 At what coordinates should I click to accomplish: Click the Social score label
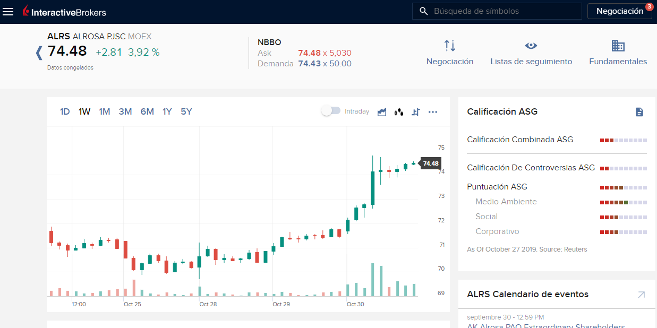point(487,217)
